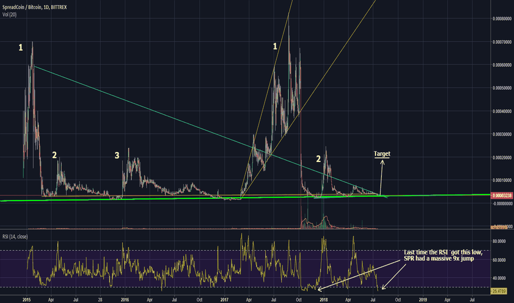Click the Apr label right after 2015
514x303 pixels.
pos(51,300)
